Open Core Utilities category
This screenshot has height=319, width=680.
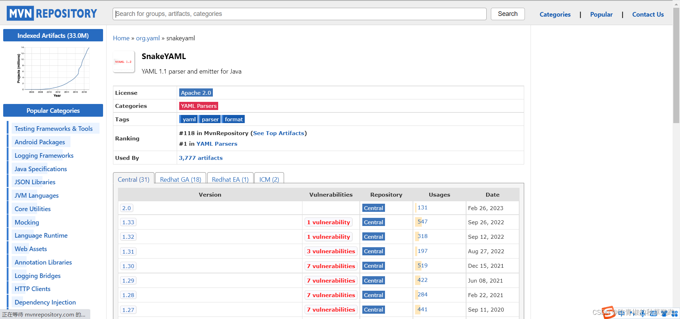[x=33, y=209]
